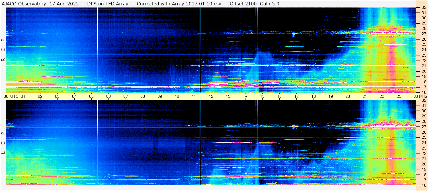Click the vertical "RCP" panel label
The width and height of the screenshot is (428, 191).
pyautogui.click(x=3, y=50)
